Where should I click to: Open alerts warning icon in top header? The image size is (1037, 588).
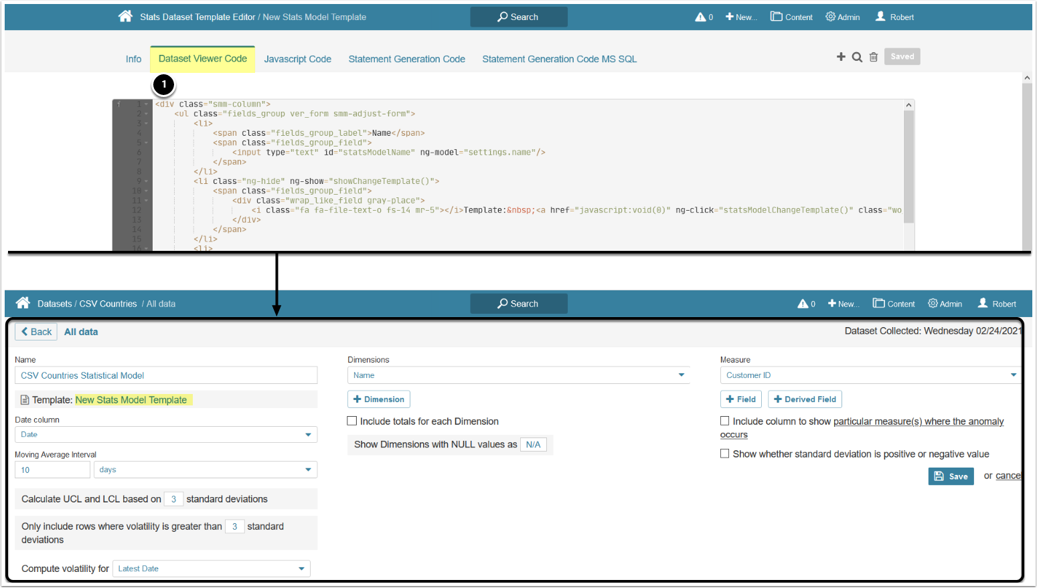(700, 17)
